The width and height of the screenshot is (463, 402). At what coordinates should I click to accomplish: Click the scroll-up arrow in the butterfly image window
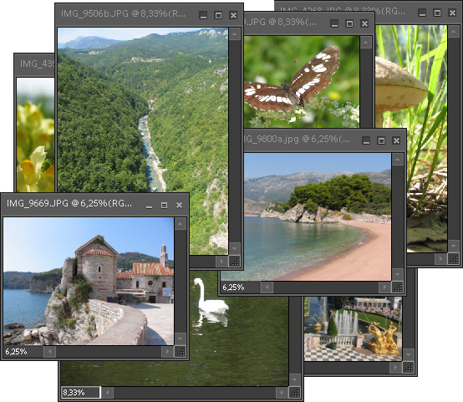(365, 43)
